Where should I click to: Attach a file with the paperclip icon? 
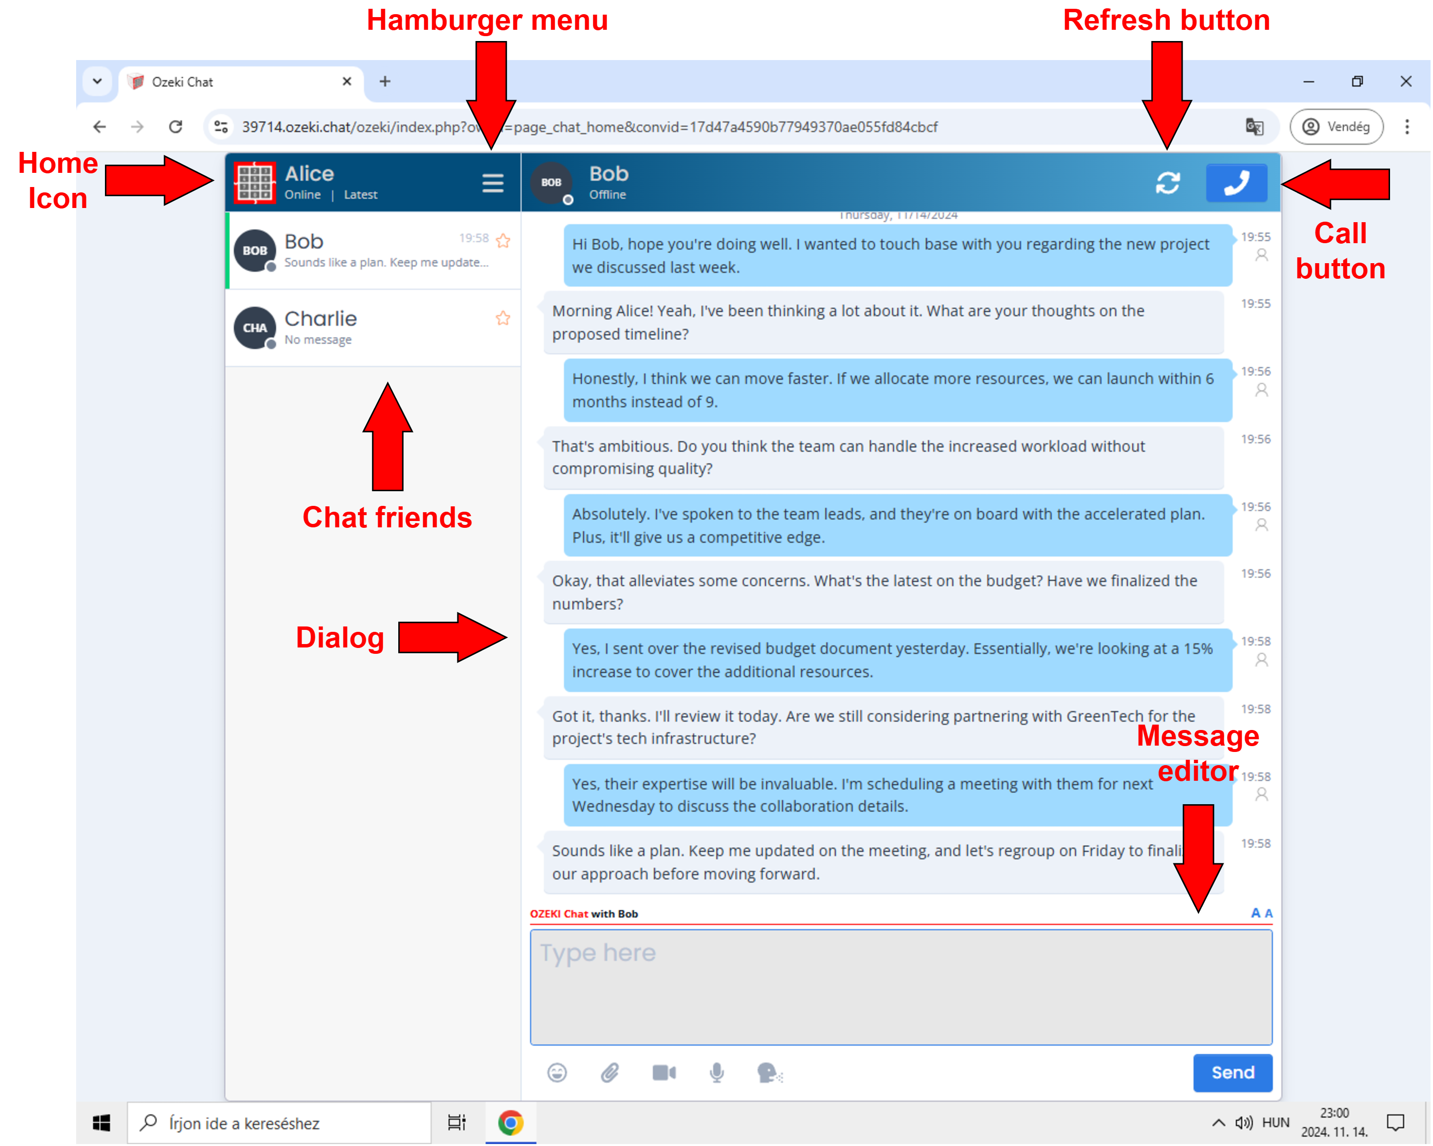click(x=610, y=1072)
